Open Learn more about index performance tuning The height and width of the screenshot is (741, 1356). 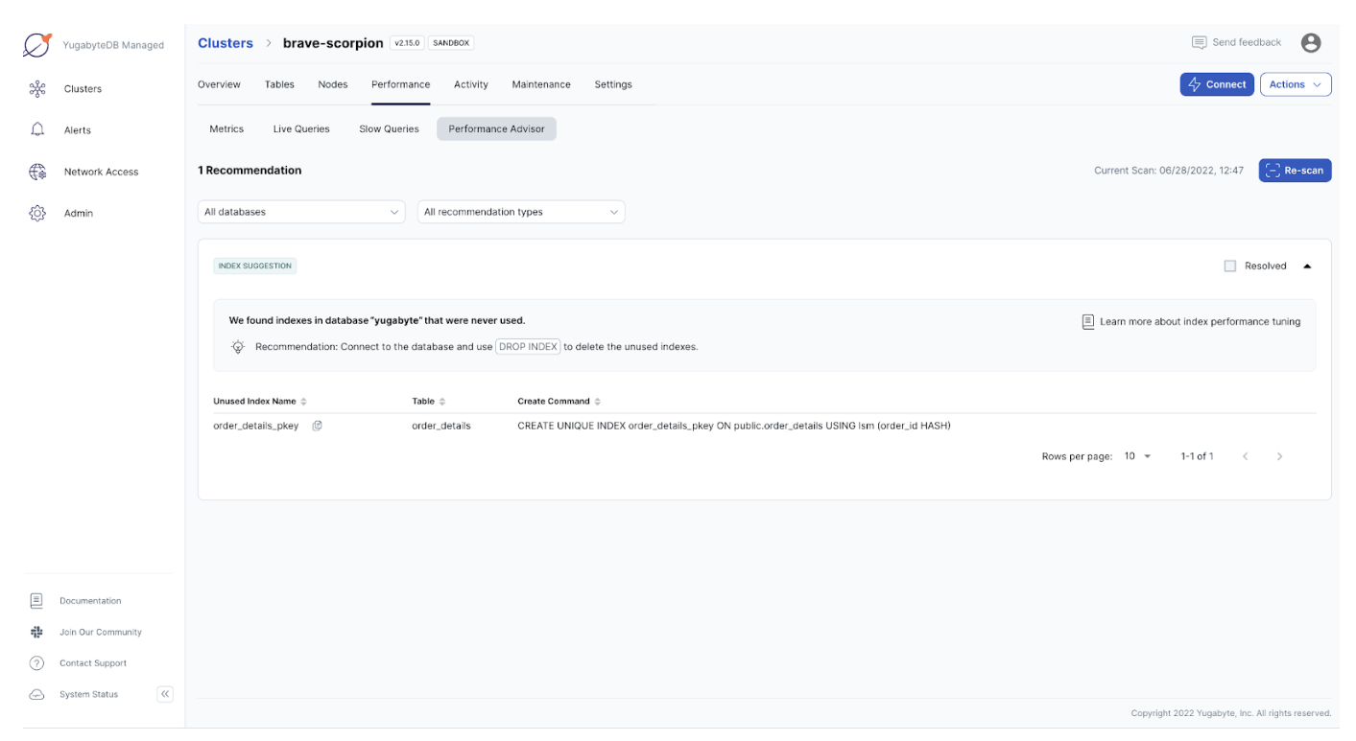(x=1191, y=321)
